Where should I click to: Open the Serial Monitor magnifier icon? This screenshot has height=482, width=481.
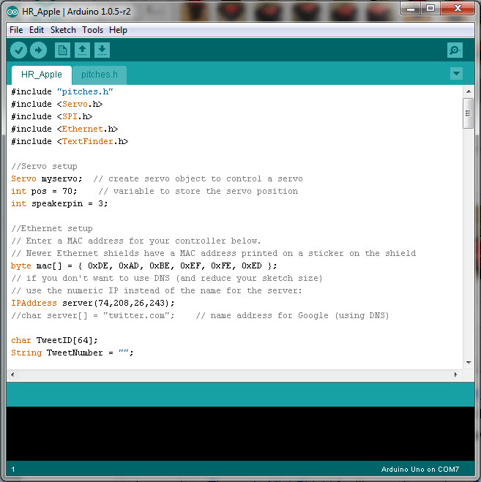(x=455, y=50)
